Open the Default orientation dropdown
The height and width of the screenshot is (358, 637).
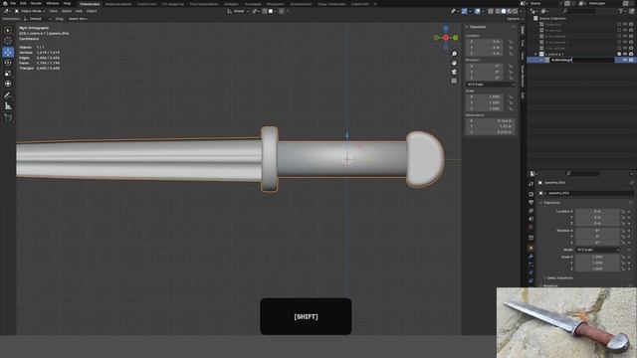(x=37, y=19)
